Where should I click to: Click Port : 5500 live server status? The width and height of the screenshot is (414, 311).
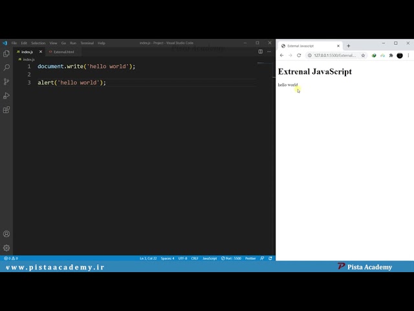point(232,259)
